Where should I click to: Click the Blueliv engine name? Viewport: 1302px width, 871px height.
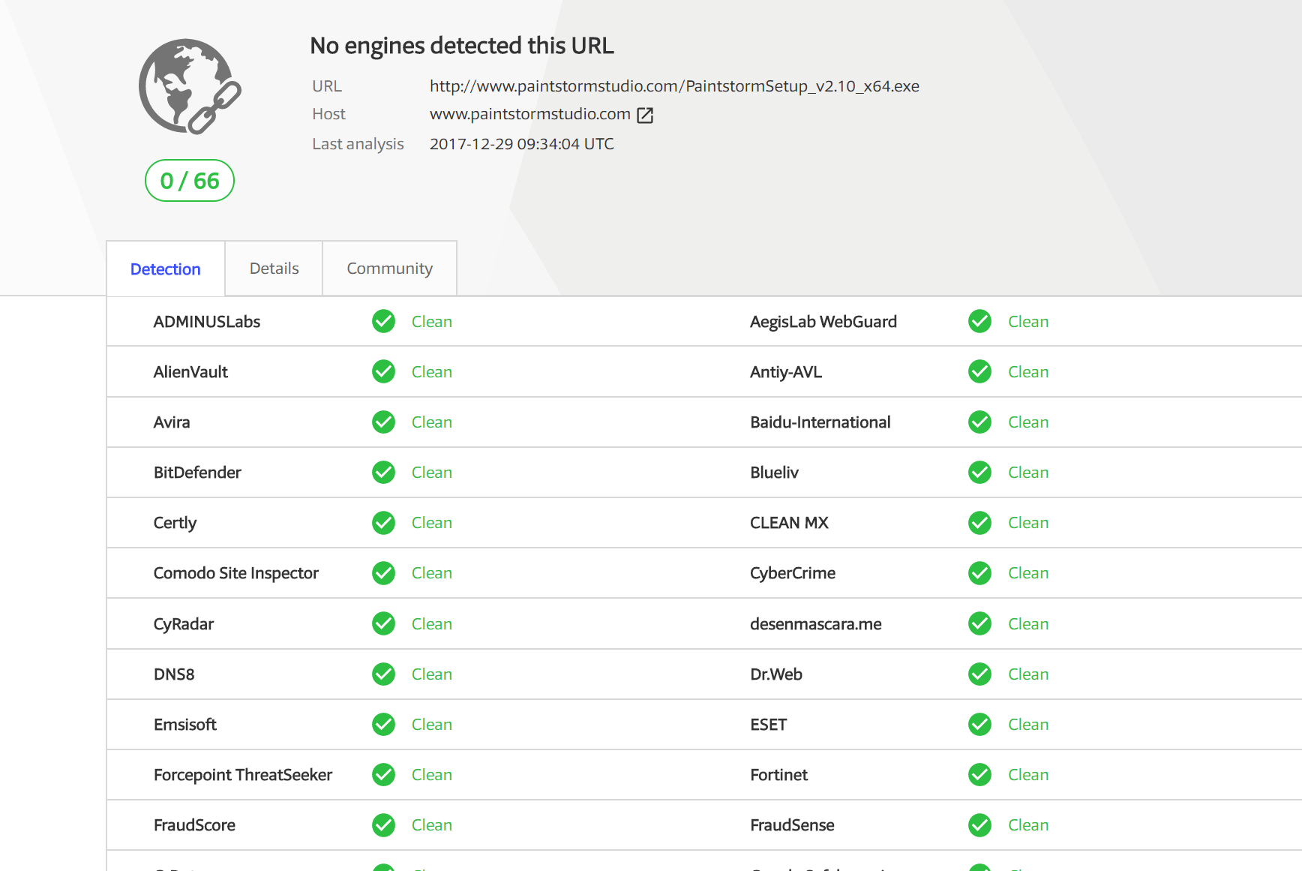point(775,473)
